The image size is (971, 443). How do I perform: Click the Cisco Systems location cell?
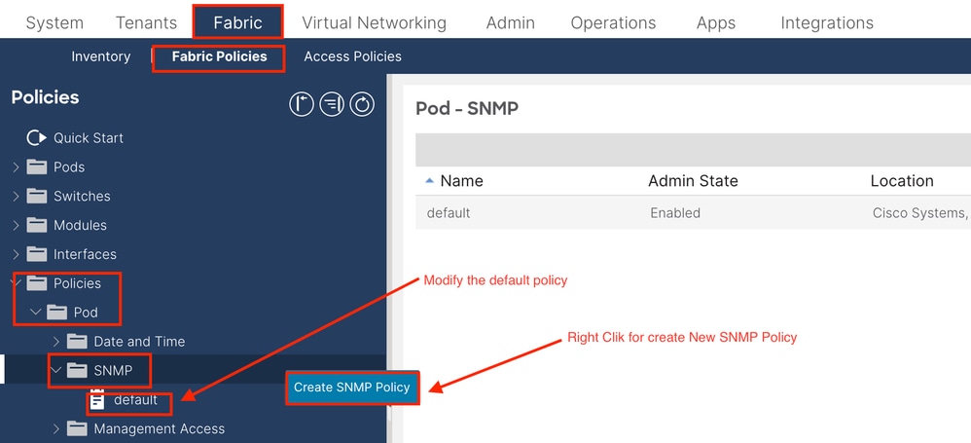click(x=920, y=213)
